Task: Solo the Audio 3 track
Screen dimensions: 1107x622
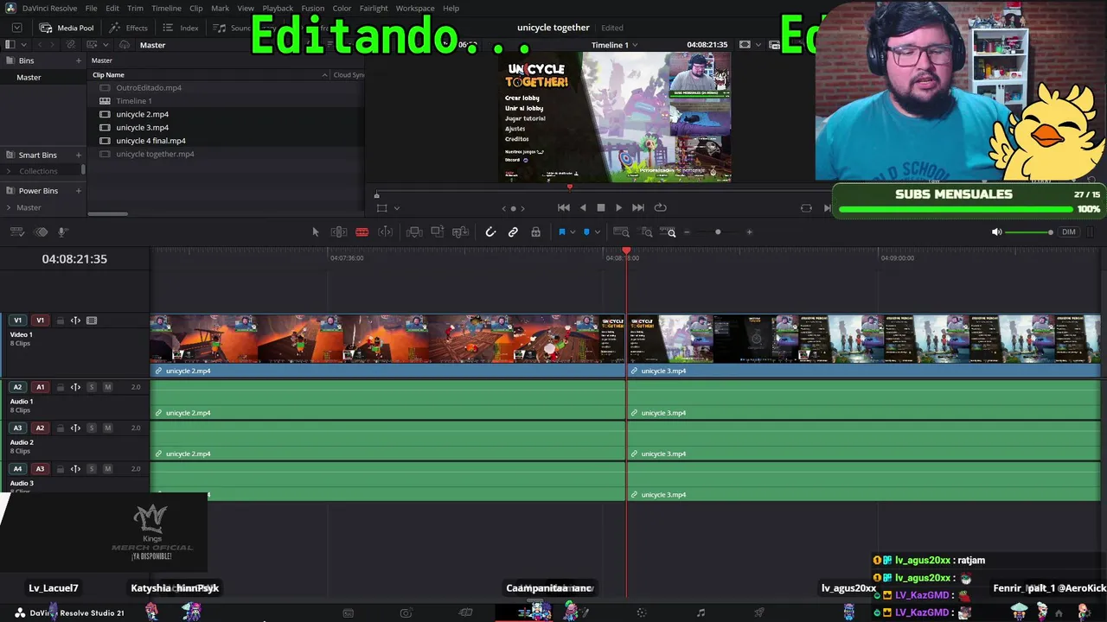Action: 92,469
